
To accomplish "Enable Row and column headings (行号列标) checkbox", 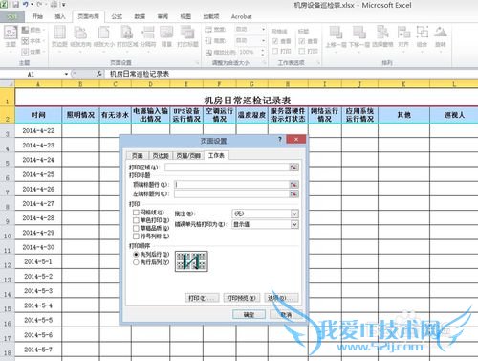I will pyautogui.click(x=136, y=237).
